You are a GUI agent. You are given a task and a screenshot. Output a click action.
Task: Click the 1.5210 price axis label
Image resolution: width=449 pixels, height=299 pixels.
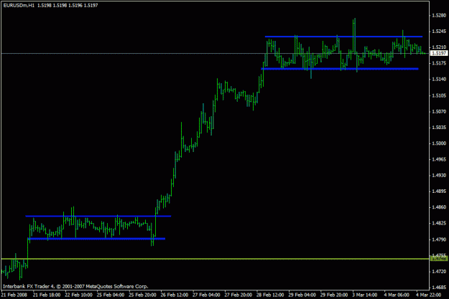(439, 47)
